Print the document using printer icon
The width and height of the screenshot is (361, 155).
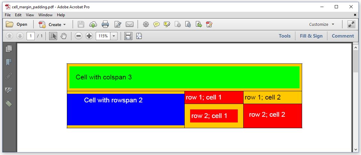(x=105, y=24)
